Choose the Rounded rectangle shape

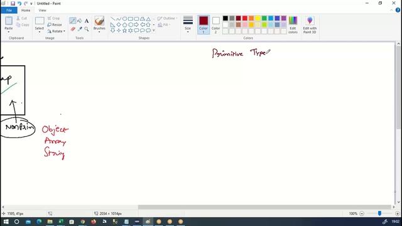[136, 19]
